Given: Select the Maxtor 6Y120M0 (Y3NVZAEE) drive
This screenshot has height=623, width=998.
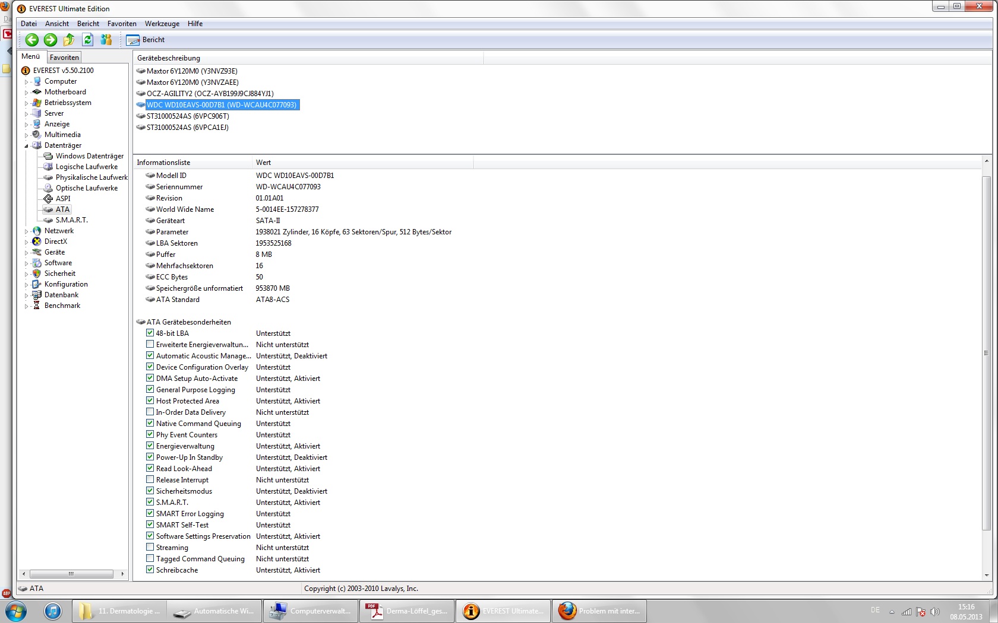Looking at the screenshot, I should (x=192, y=82).
